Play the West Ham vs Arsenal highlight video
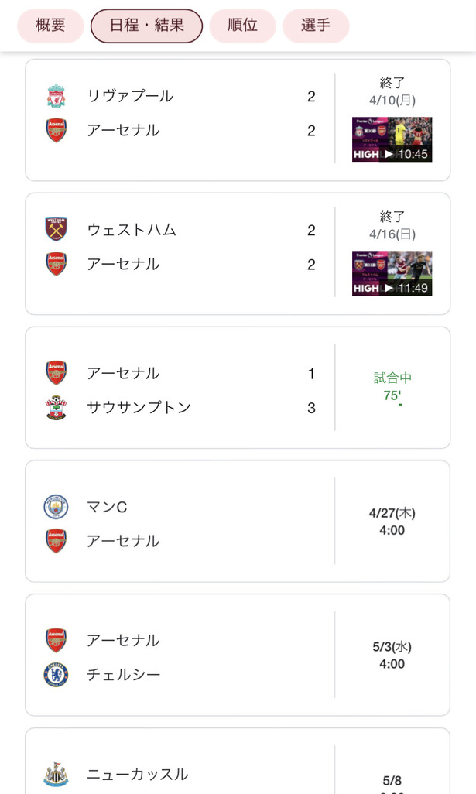 [392, 273]
